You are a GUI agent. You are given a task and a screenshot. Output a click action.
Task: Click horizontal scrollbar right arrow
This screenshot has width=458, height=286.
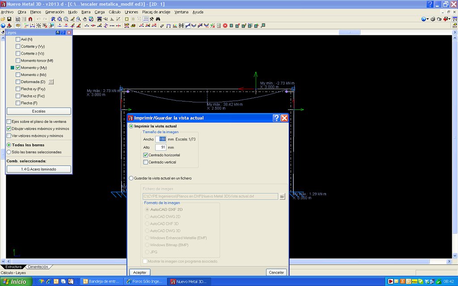(450, 261)
